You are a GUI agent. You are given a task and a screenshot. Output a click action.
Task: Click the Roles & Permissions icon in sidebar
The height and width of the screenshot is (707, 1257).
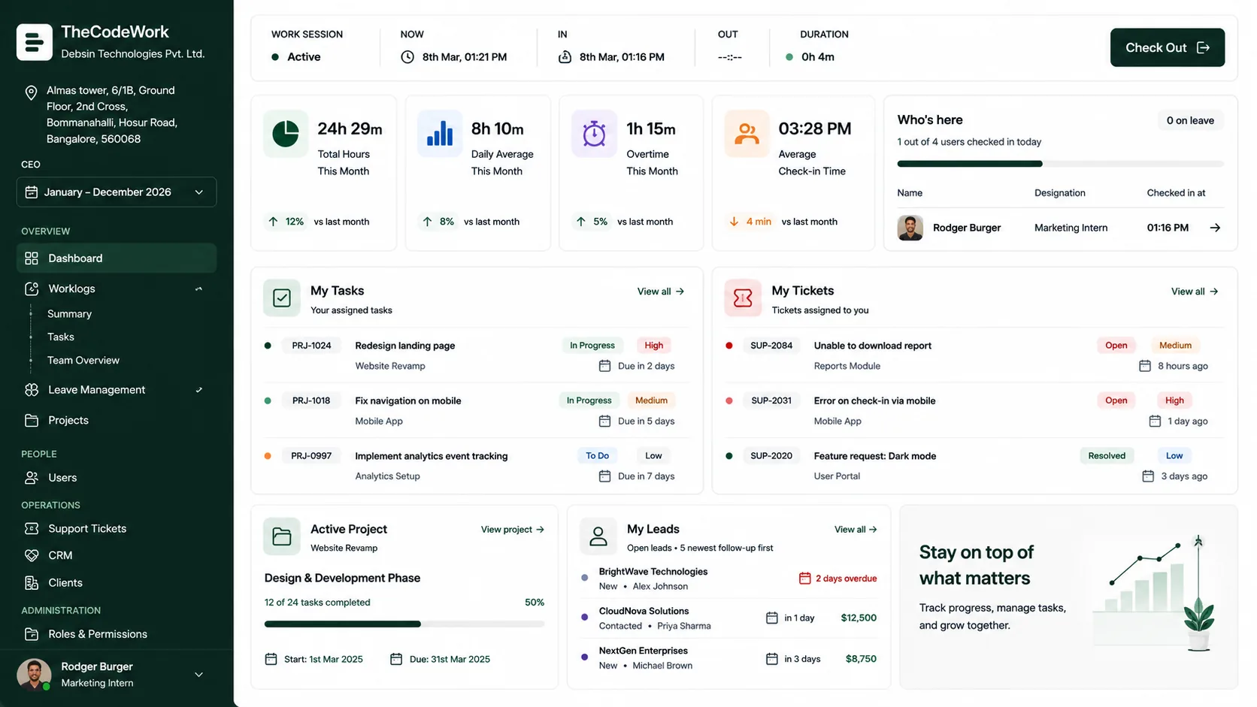tap(32, 634)
